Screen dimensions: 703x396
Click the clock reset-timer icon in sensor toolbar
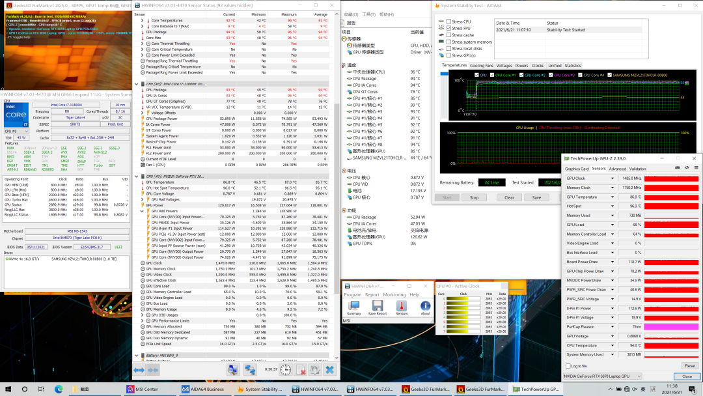point(285,369)
